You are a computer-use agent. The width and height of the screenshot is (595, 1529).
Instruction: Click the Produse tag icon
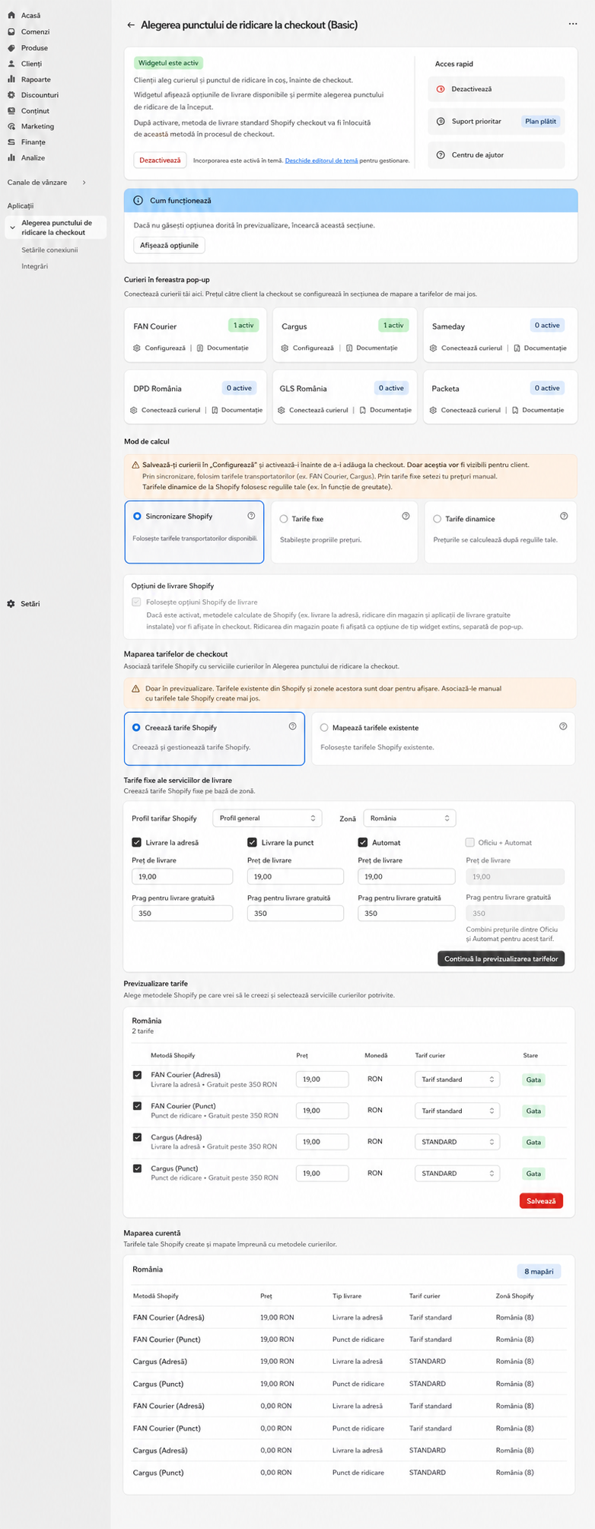11,48
